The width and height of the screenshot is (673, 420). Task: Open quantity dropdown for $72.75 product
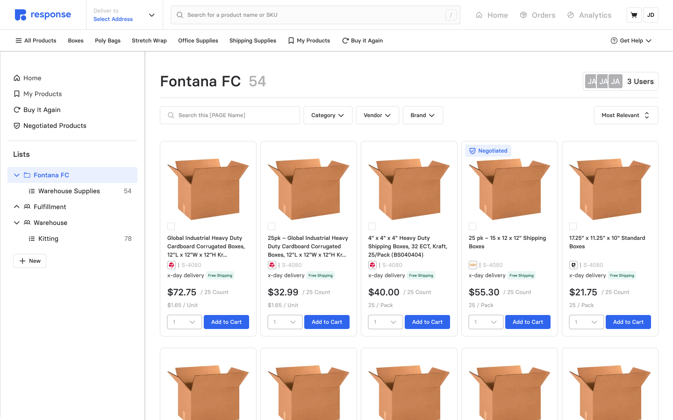pos(185,322)
